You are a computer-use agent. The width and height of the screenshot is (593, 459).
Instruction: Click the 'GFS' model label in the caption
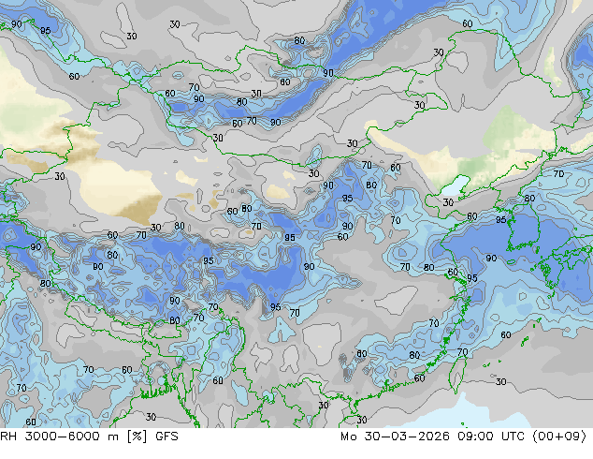[x=166, y=437]
